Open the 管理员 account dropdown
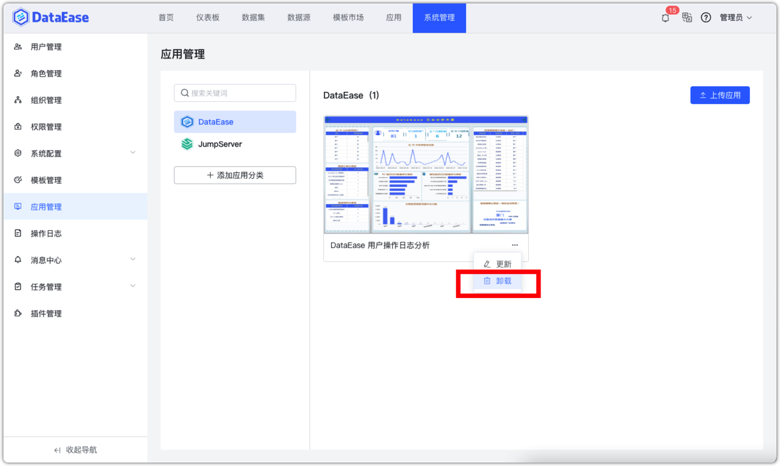Viewport: 780px width, 466px height. [736, 17]
